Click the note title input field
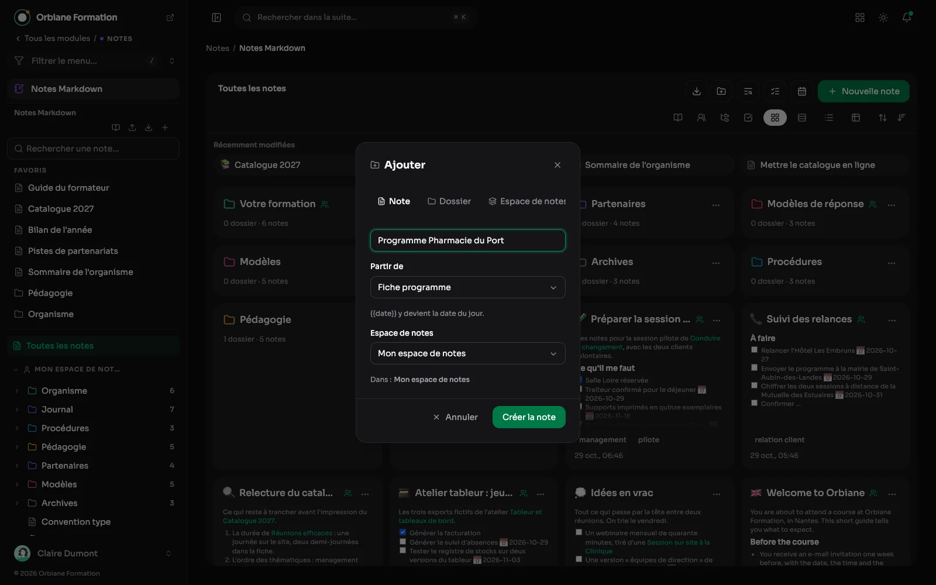The width and height of the screenshot is (936, 585). [468, 240]
